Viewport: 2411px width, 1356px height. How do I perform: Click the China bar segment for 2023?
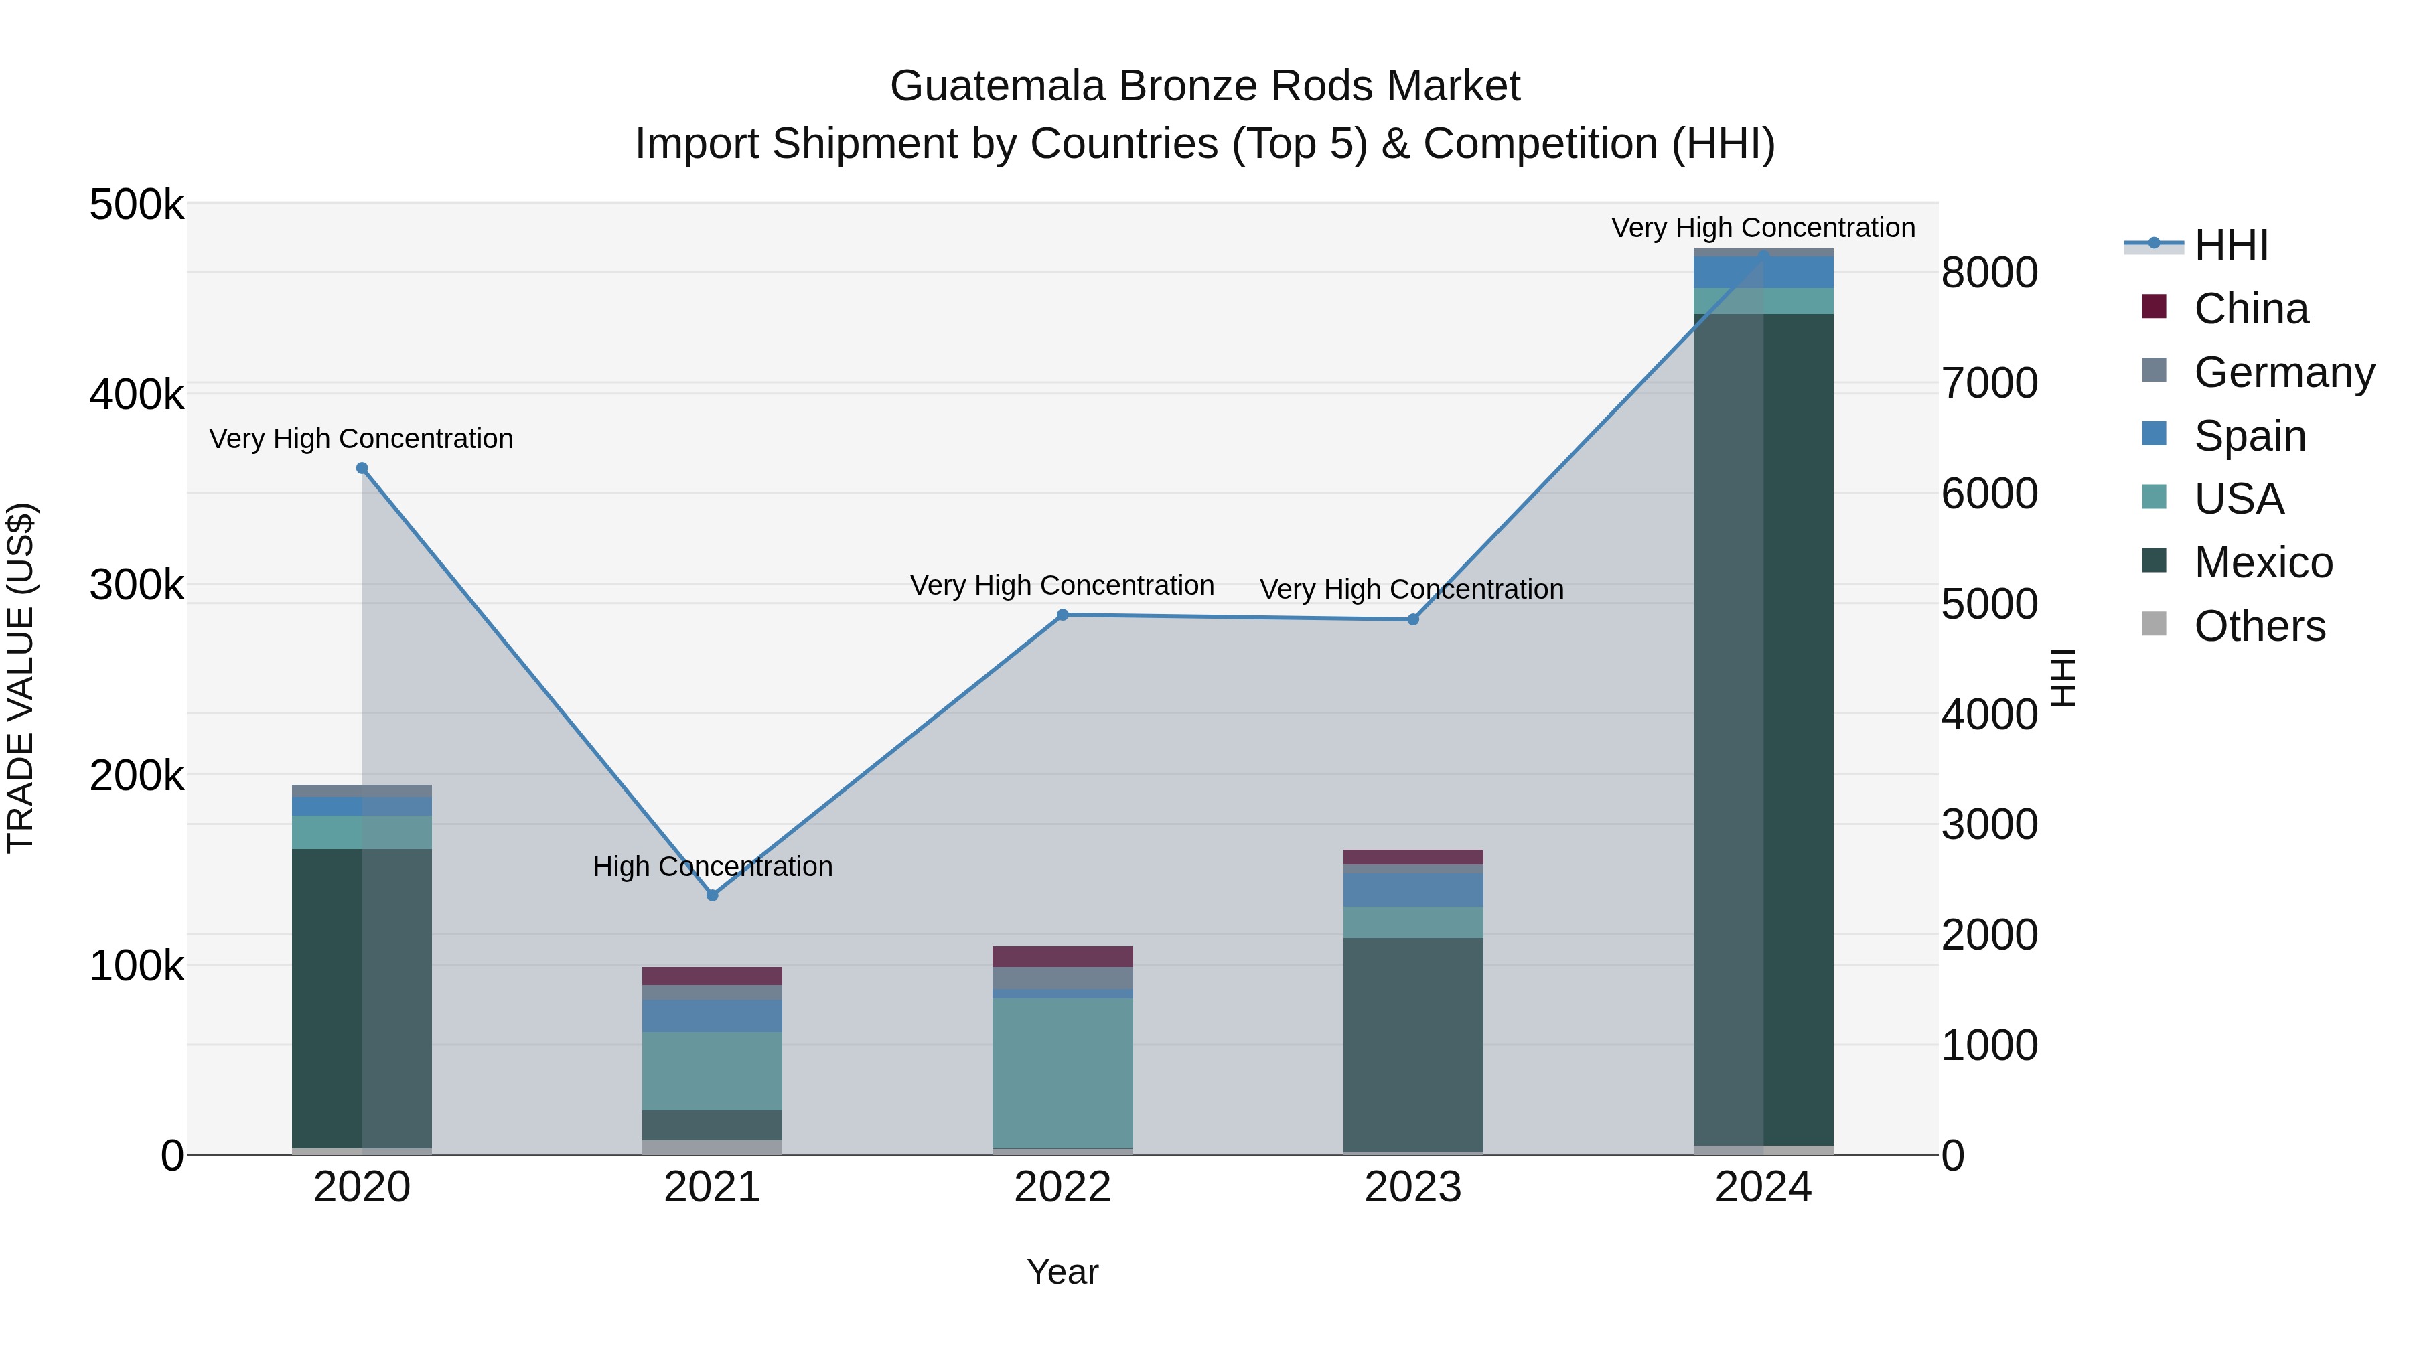tap(1413, 857)
